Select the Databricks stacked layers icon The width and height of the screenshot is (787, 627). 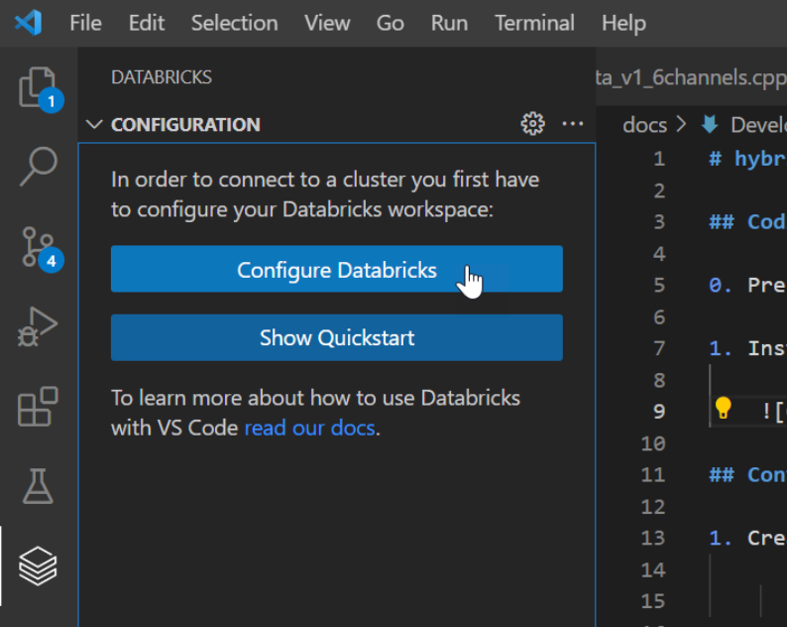(x=38, y=566)
